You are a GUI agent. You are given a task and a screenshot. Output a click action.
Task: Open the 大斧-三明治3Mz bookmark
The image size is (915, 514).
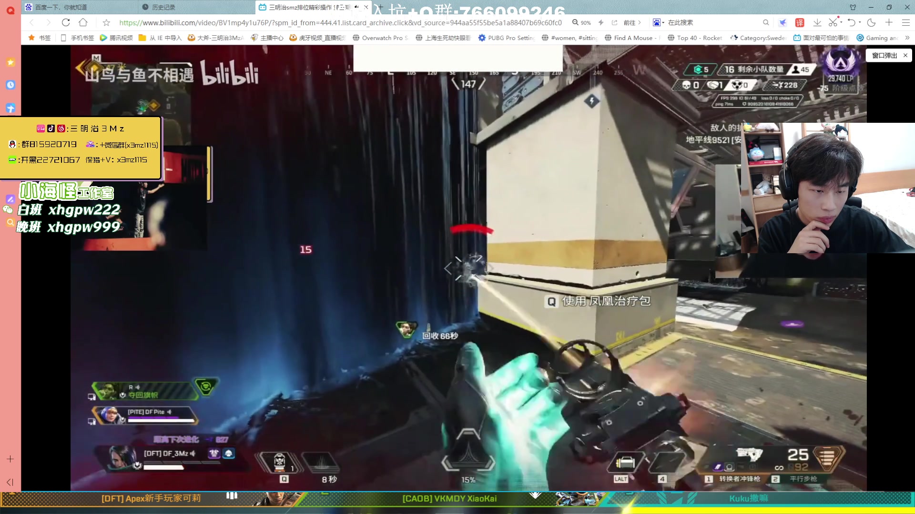[215, 38]
